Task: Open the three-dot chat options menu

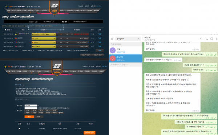Action: coord(216,39)
